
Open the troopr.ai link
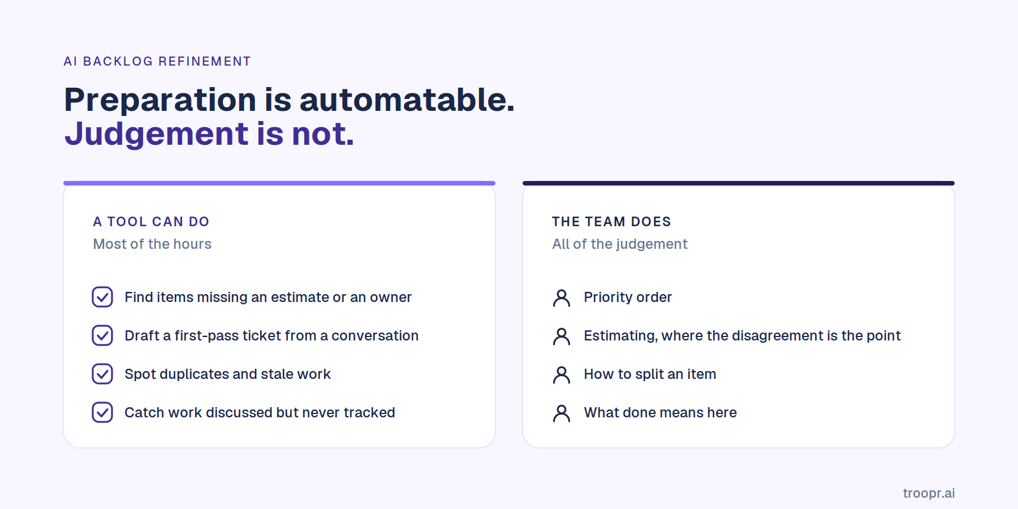[929, 493]
